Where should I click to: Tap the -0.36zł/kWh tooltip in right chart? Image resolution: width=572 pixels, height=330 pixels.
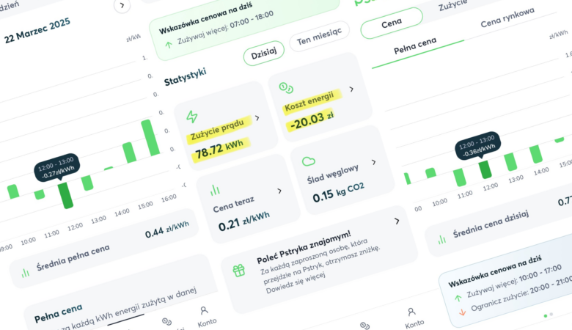point(477,145)
